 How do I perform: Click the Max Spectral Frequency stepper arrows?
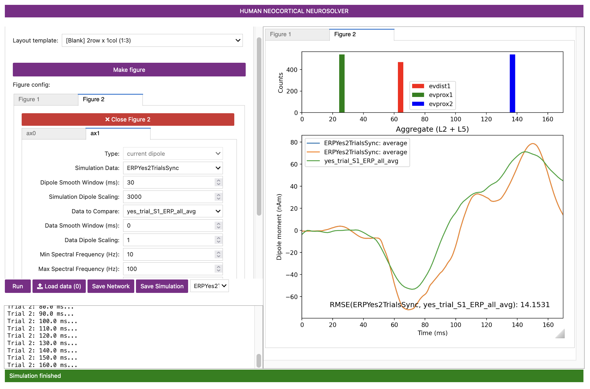click(x=218, y=269)
